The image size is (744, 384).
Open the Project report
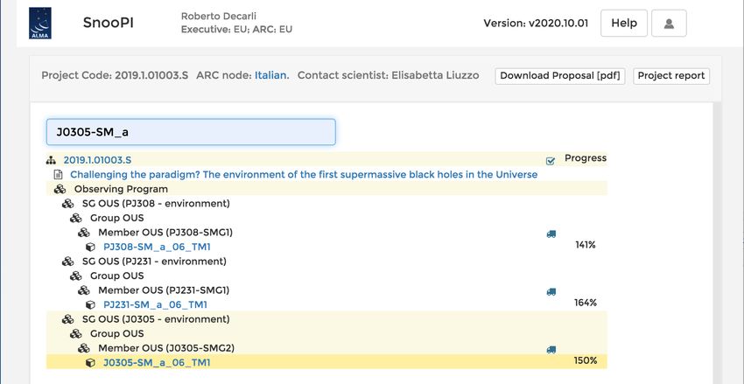point(671,76)
